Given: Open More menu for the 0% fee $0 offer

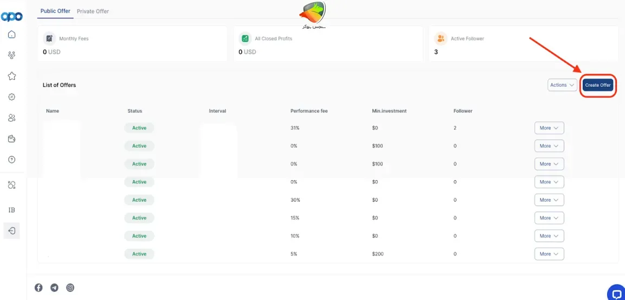Looking at the screenshot, I should point(549,182).
